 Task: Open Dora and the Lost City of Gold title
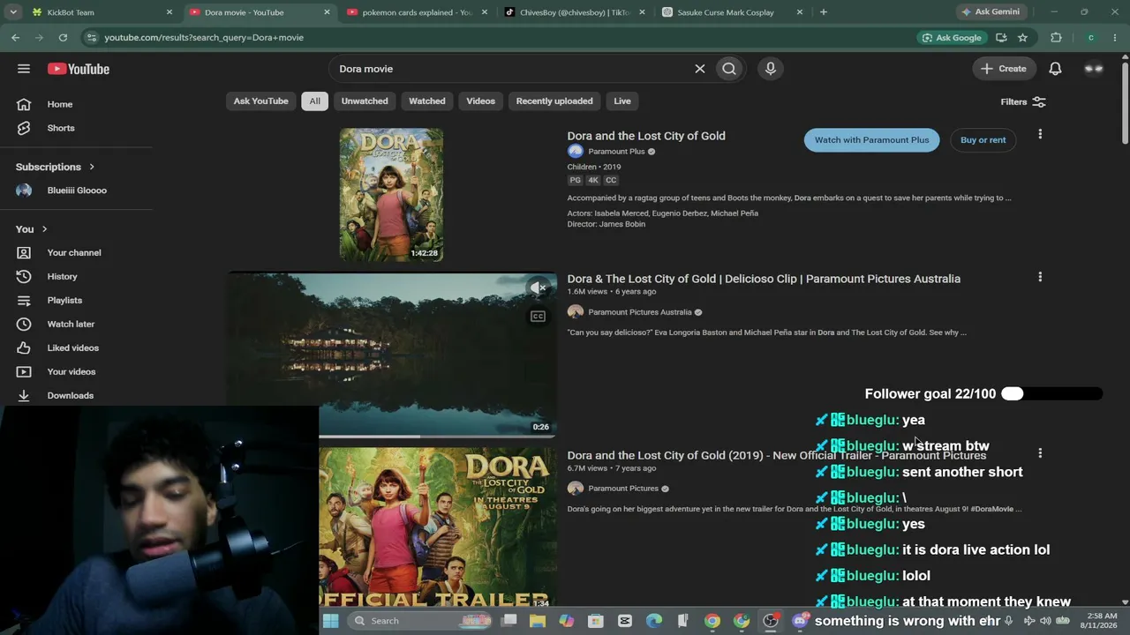tap(646, 136)
